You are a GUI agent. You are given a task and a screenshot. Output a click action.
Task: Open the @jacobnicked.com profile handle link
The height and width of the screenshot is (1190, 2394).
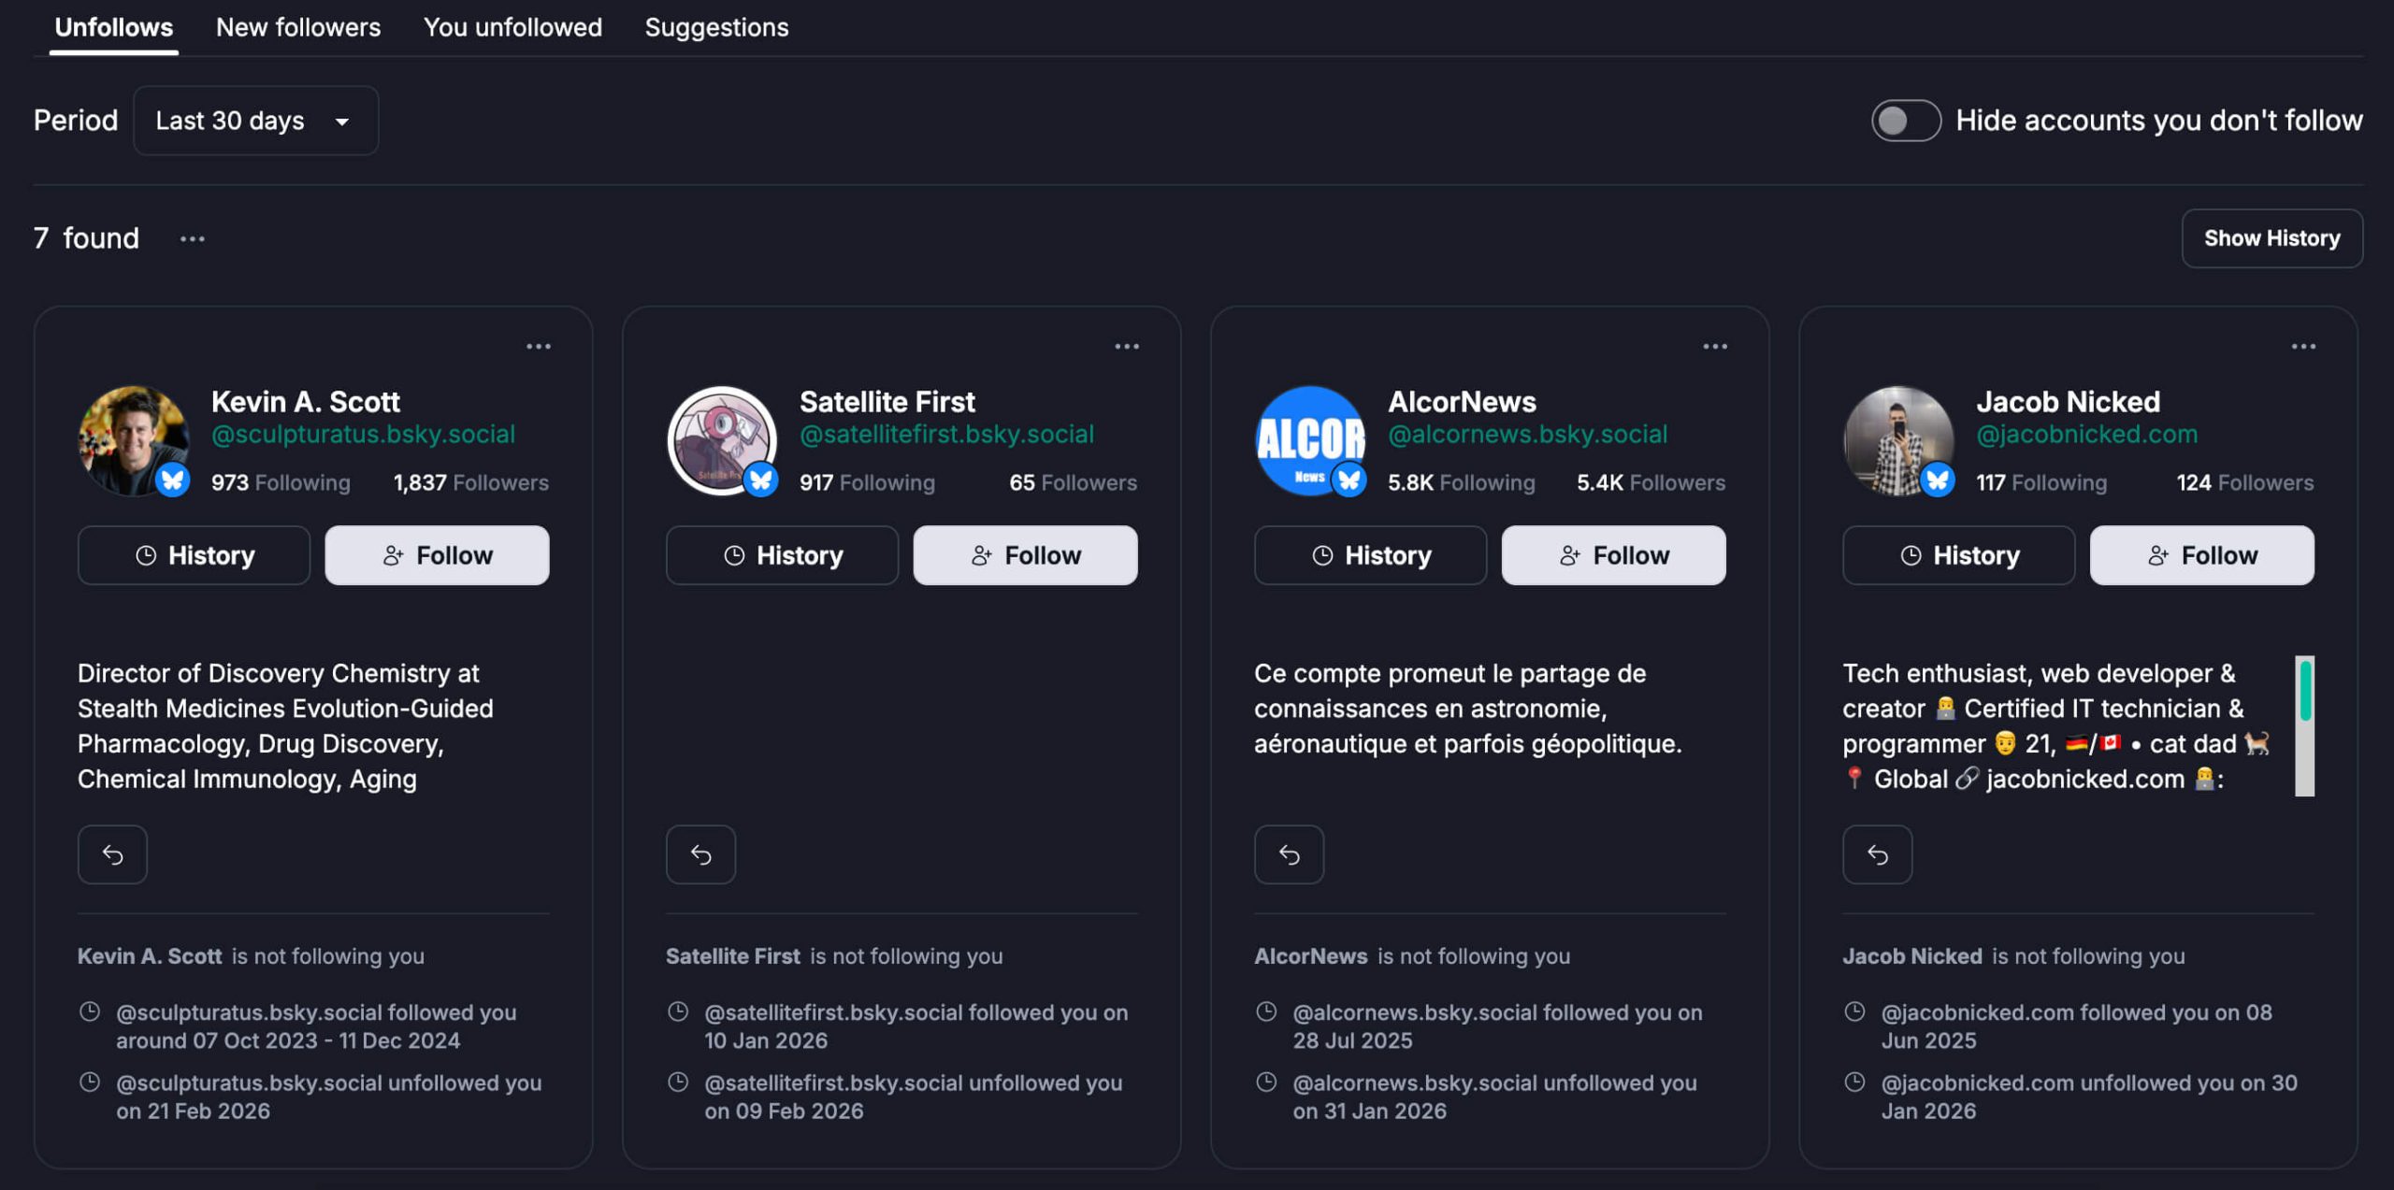pyautogui.click(x=2086, y=435)
